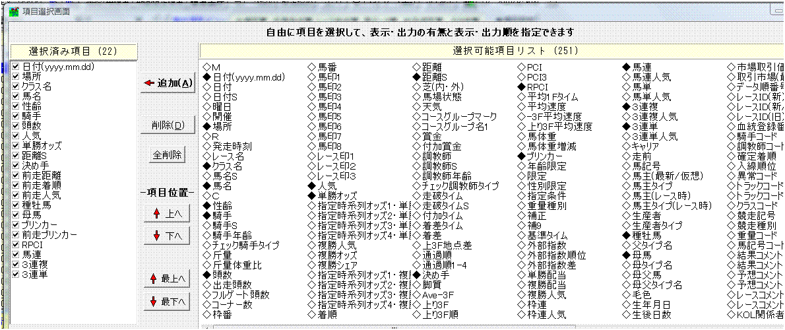Screen dimensions: 785x330
Task: Select 開催 in available items list
Action: [x=217, y=117]
